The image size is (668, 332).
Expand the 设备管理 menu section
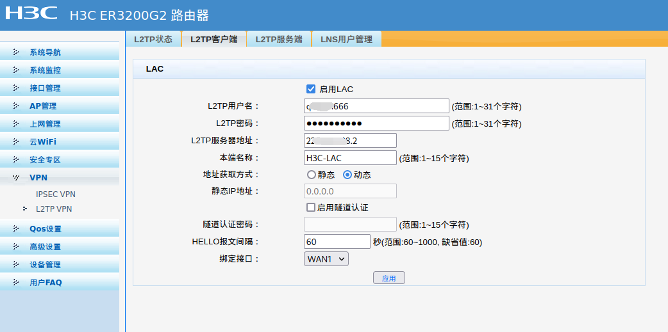point(60,264)
